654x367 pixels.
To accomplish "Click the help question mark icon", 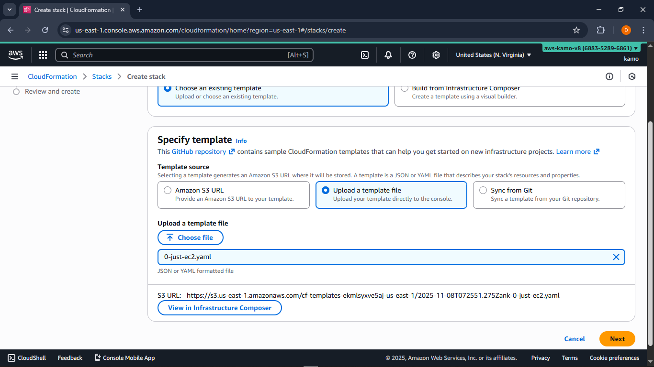I will (x=412, y=55).
